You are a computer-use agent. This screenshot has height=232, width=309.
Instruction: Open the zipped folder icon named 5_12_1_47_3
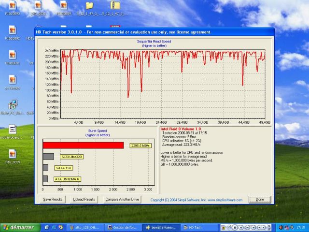pyautogui.click(x=115, y=8)
